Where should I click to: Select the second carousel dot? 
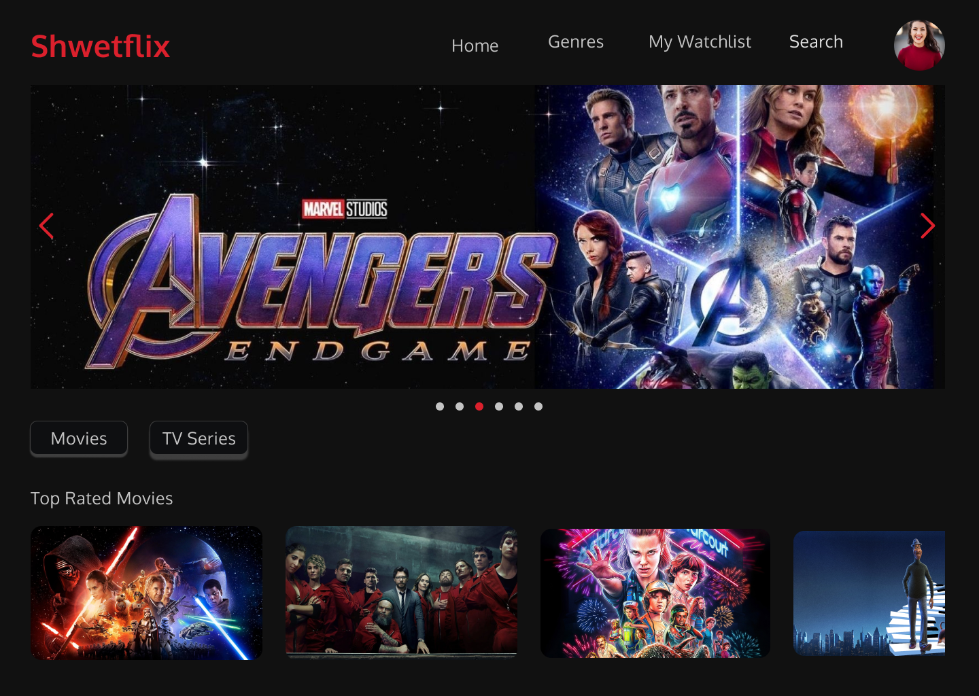coord(460,406)
